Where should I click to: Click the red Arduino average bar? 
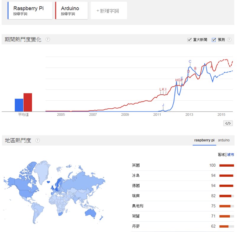pyautogui.click(x=28, y=102)
